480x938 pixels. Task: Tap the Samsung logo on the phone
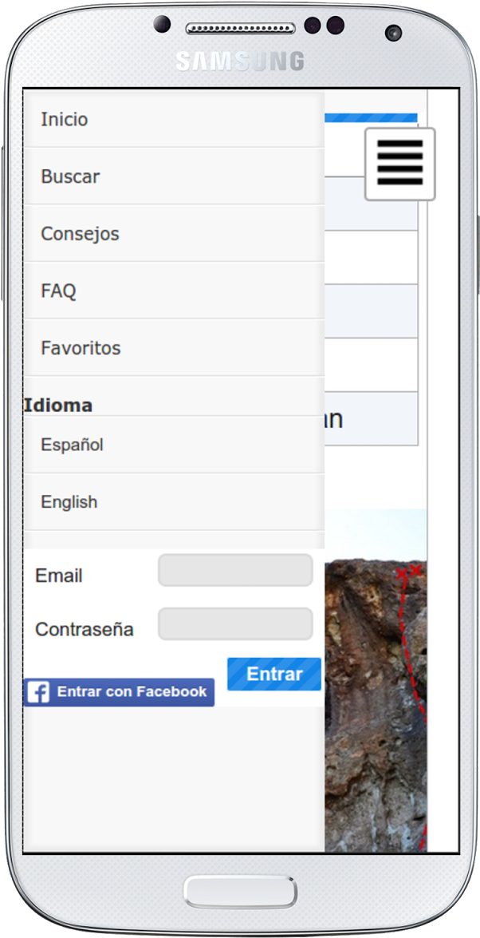240,61
